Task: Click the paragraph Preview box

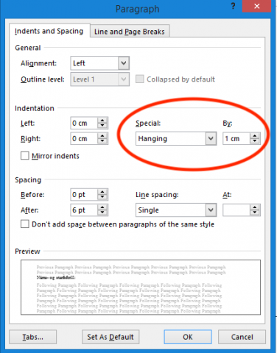Action: point(141,288)
